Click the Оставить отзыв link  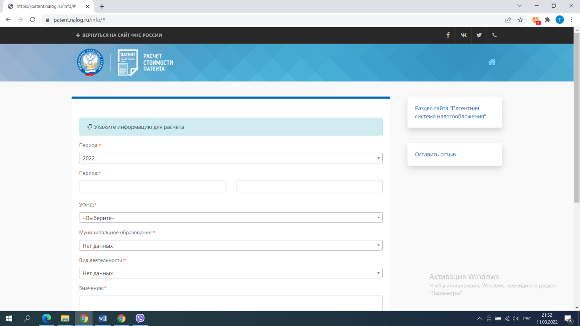click(435, 154)
